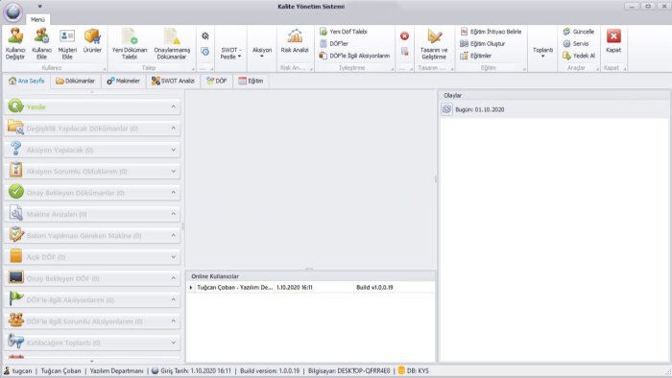Expand Aksiyon Sorumlu Olduklarım panel
Image resolution: width=672 pixels, height=378 pixels.
[173, 171]
